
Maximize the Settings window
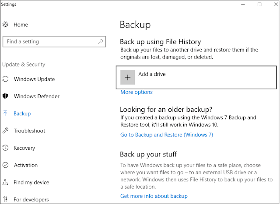[x=259, y=4]
